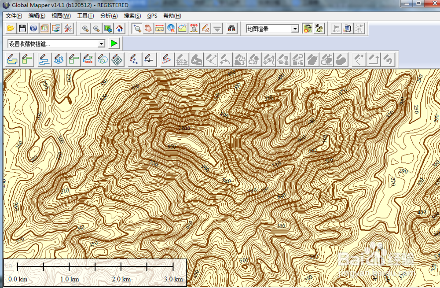Open the 文件(F) menu

pos(14,16)
